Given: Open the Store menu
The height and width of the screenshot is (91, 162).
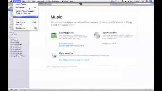Looking at the screenshot, I should coord(48,1).
